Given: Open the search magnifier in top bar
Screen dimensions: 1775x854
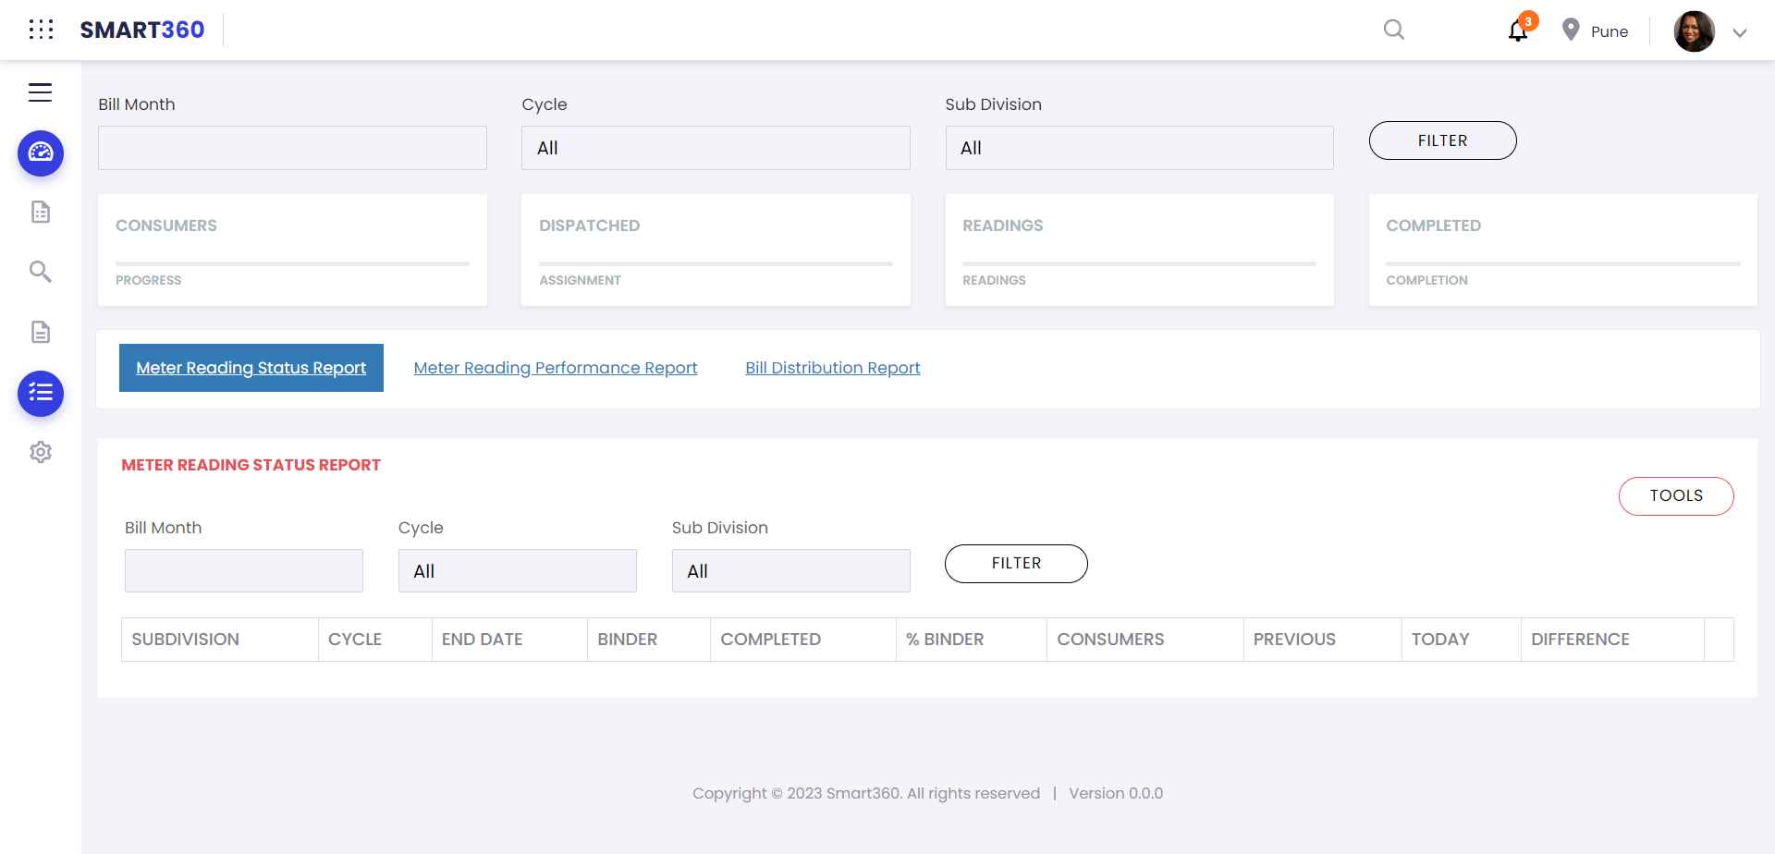Looking at the screenshot, I should coord(1394,30).
